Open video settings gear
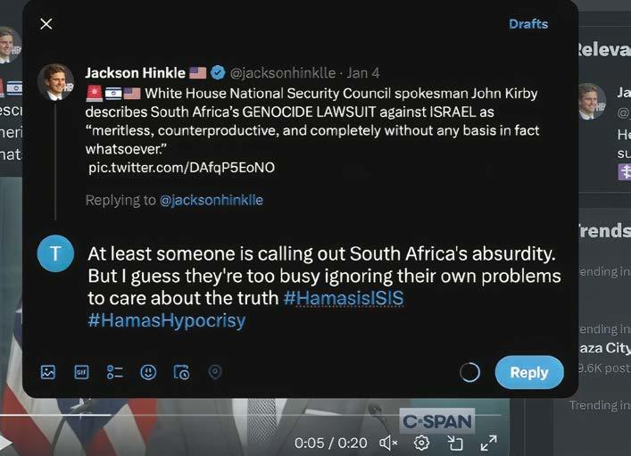The image size is (631, 456). tap(421, 444)
